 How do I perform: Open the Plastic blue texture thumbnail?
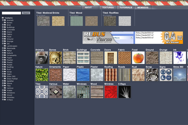[x=83, y=75]
